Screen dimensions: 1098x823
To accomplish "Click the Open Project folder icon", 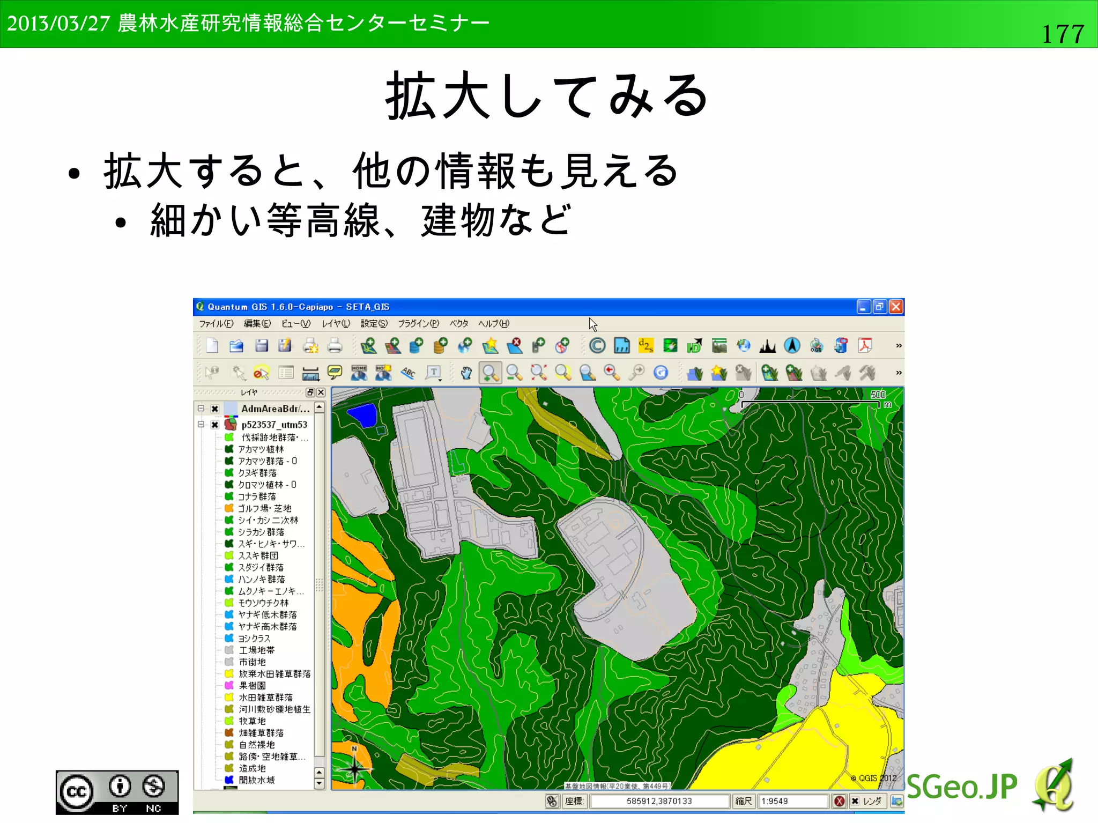I will [236, 346].
